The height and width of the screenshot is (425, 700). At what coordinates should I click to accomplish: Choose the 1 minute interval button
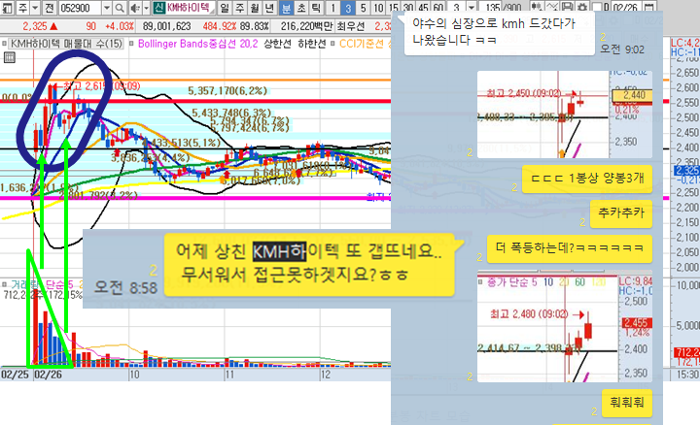pos(333,8)
